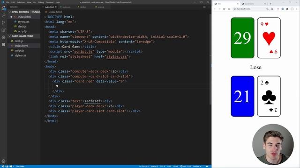Open the Selection menu
The width and height of the screenshot is (300, 168).
(21, 2)
